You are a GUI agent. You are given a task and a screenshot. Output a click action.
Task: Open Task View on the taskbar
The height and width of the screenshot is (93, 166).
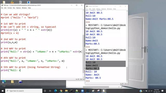tap(50, 91)
